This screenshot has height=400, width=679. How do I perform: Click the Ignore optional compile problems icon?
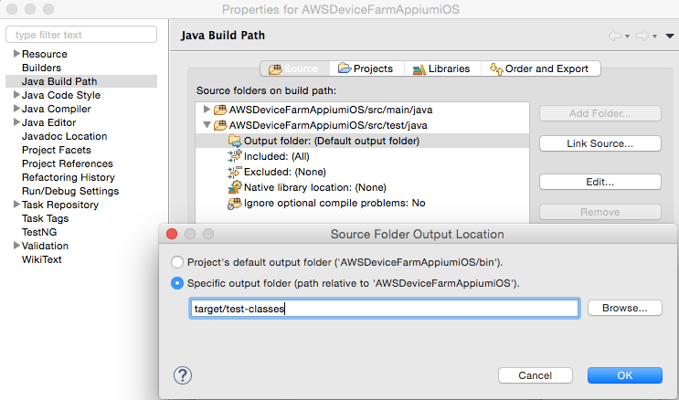(x=235, y=203)
